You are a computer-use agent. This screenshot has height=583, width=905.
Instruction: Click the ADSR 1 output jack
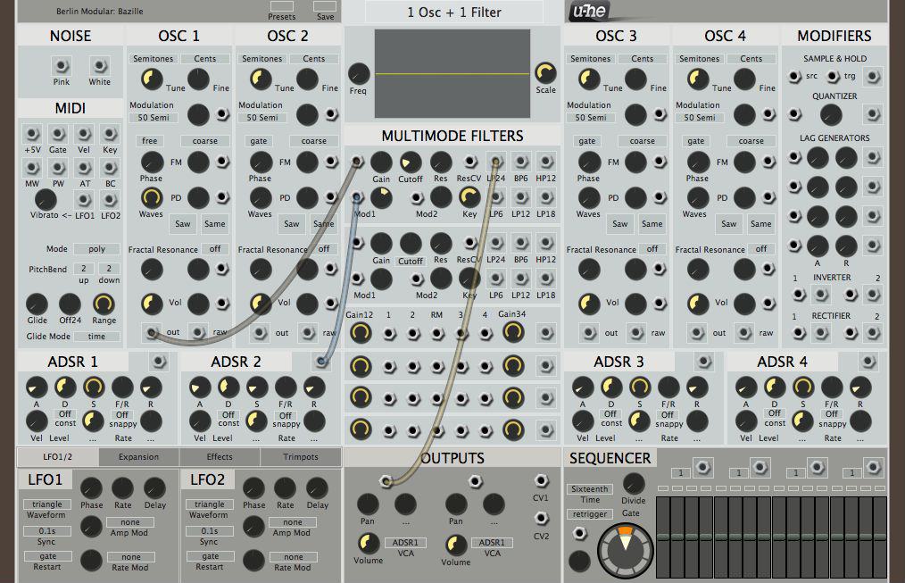click(x=158, y=362)
